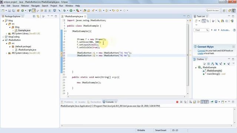Launch Debug with the bug icon
This screenshot has width=237, height=133.
click(x=64, y=10)
